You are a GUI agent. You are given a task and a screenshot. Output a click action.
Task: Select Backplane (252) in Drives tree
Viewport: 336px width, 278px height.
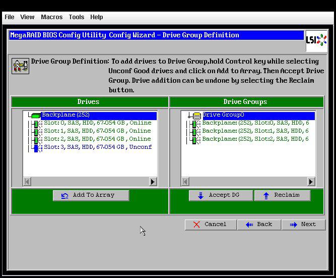[65, 115]
